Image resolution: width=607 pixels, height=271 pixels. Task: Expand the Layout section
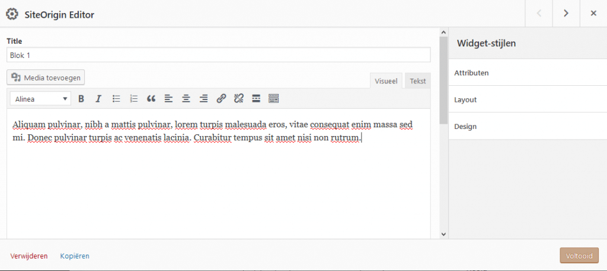[528, 99]
